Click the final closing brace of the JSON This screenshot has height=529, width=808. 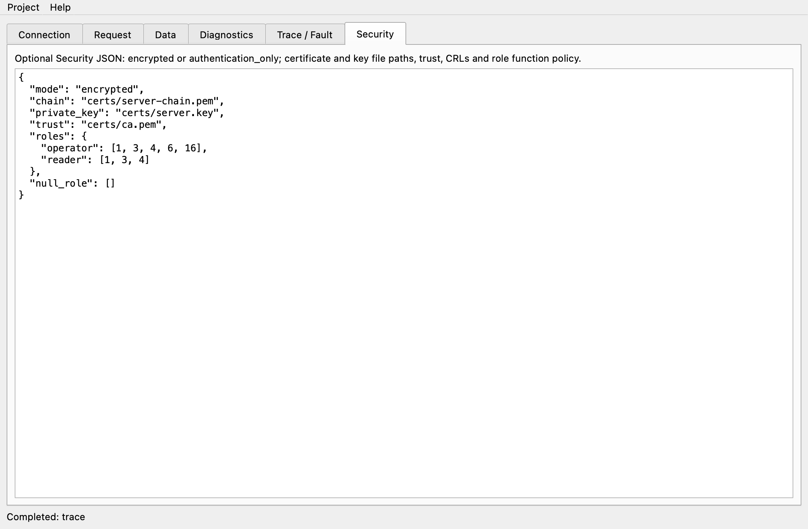point(21,195)
